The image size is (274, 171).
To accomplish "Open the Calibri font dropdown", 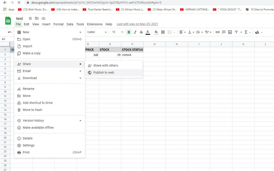I will point(97,32).
